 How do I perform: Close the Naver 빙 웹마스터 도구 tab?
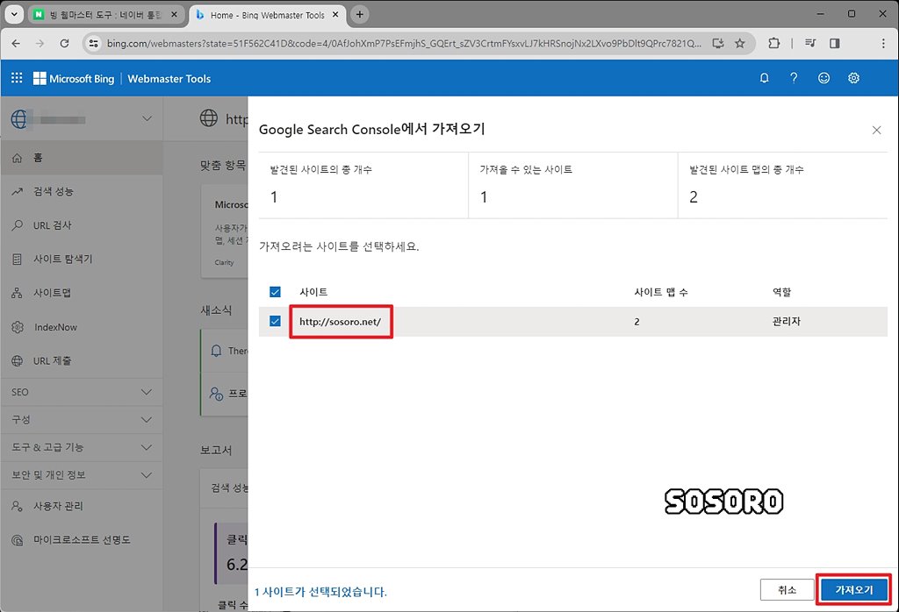(175, 14)
